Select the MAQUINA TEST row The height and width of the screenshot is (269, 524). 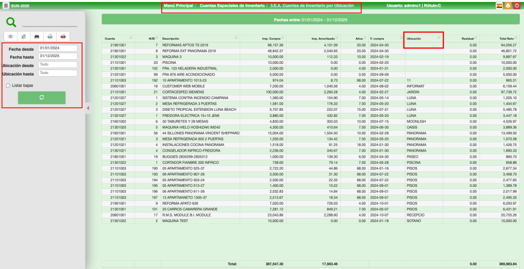coord(311,221)
